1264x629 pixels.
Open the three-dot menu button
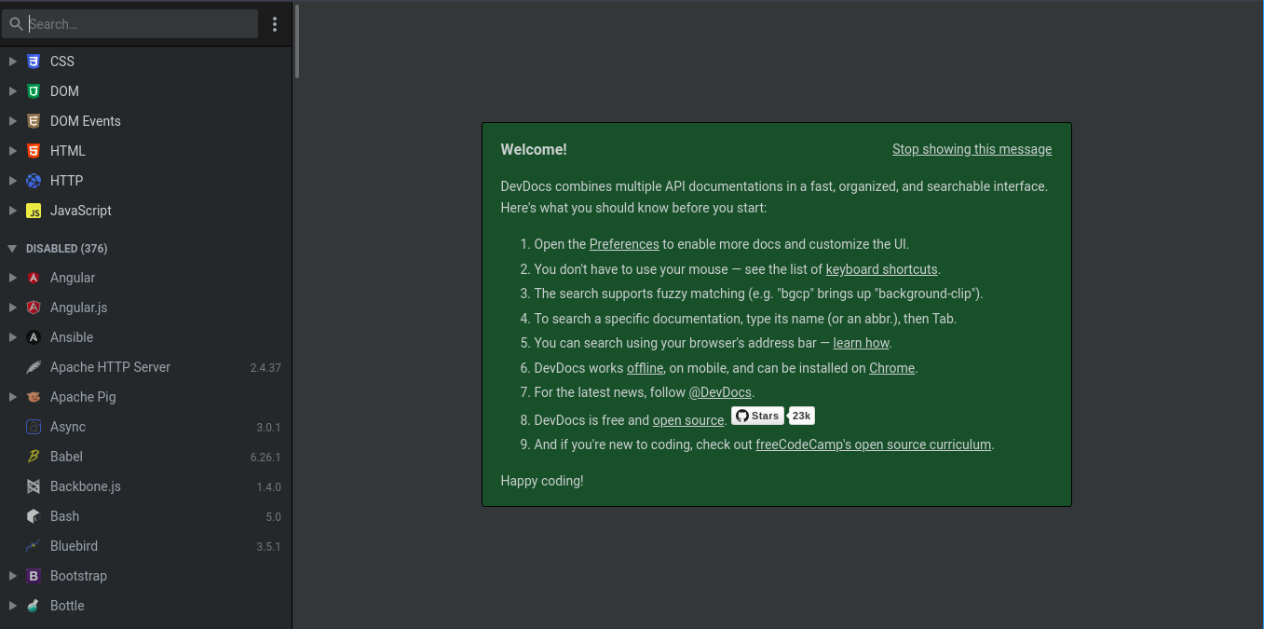274,24
